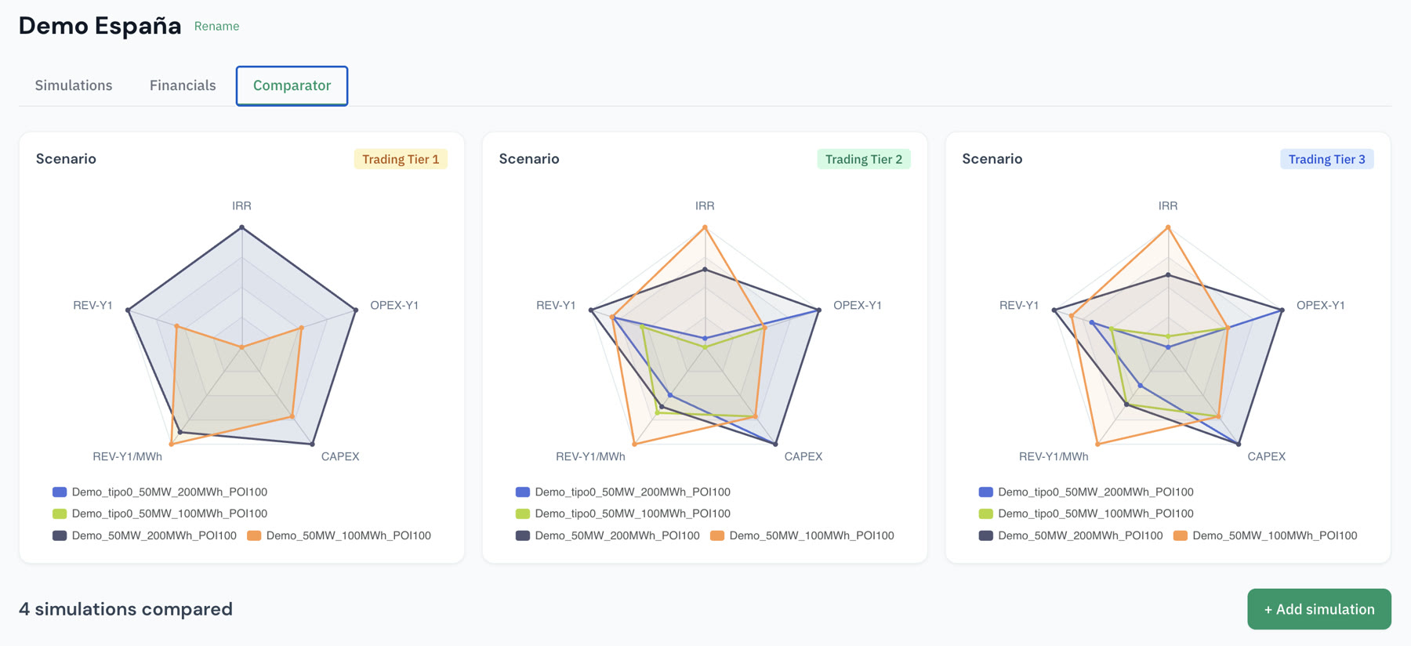Viewport: 1411px width, 646px height.
Task: Toggle dark Demo_50MW_200MWh legend in Tier 1
Action: coord(144,536)
